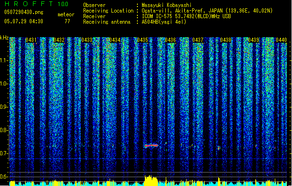Click the date 05.07.29 04:30
292x186 pixels.
coord(24,21)
